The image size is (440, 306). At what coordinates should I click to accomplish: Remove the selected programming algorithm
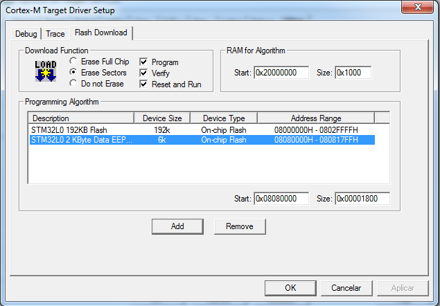pyautogui.click(x=240, y=226)
